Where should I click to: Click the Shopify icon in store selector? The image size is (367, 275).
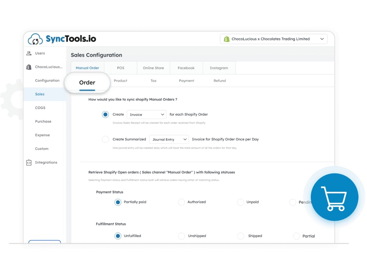pos(226,39)
